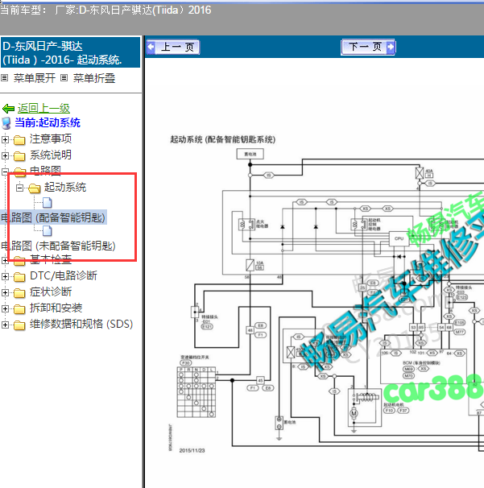Expand the 症状诊断 tree node
The width and height of the screenshot is (484, 488).
pyautogui.click(x=5, y=292)
